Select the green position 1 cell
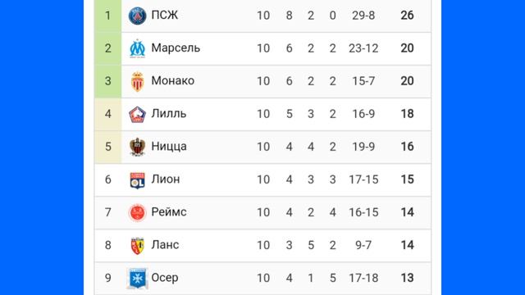 [107, 16]
